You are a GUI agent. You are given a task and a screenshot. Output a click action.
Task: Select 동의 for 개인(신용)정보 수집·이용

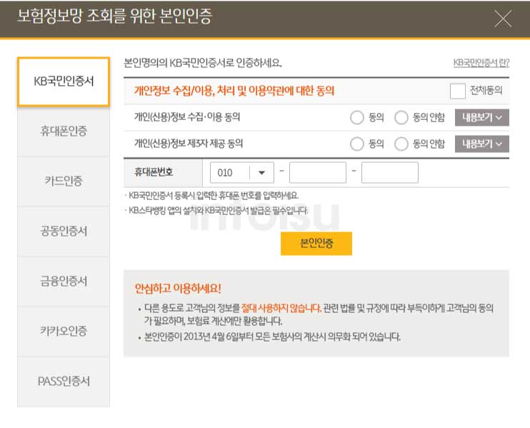[x=357, y=118]
